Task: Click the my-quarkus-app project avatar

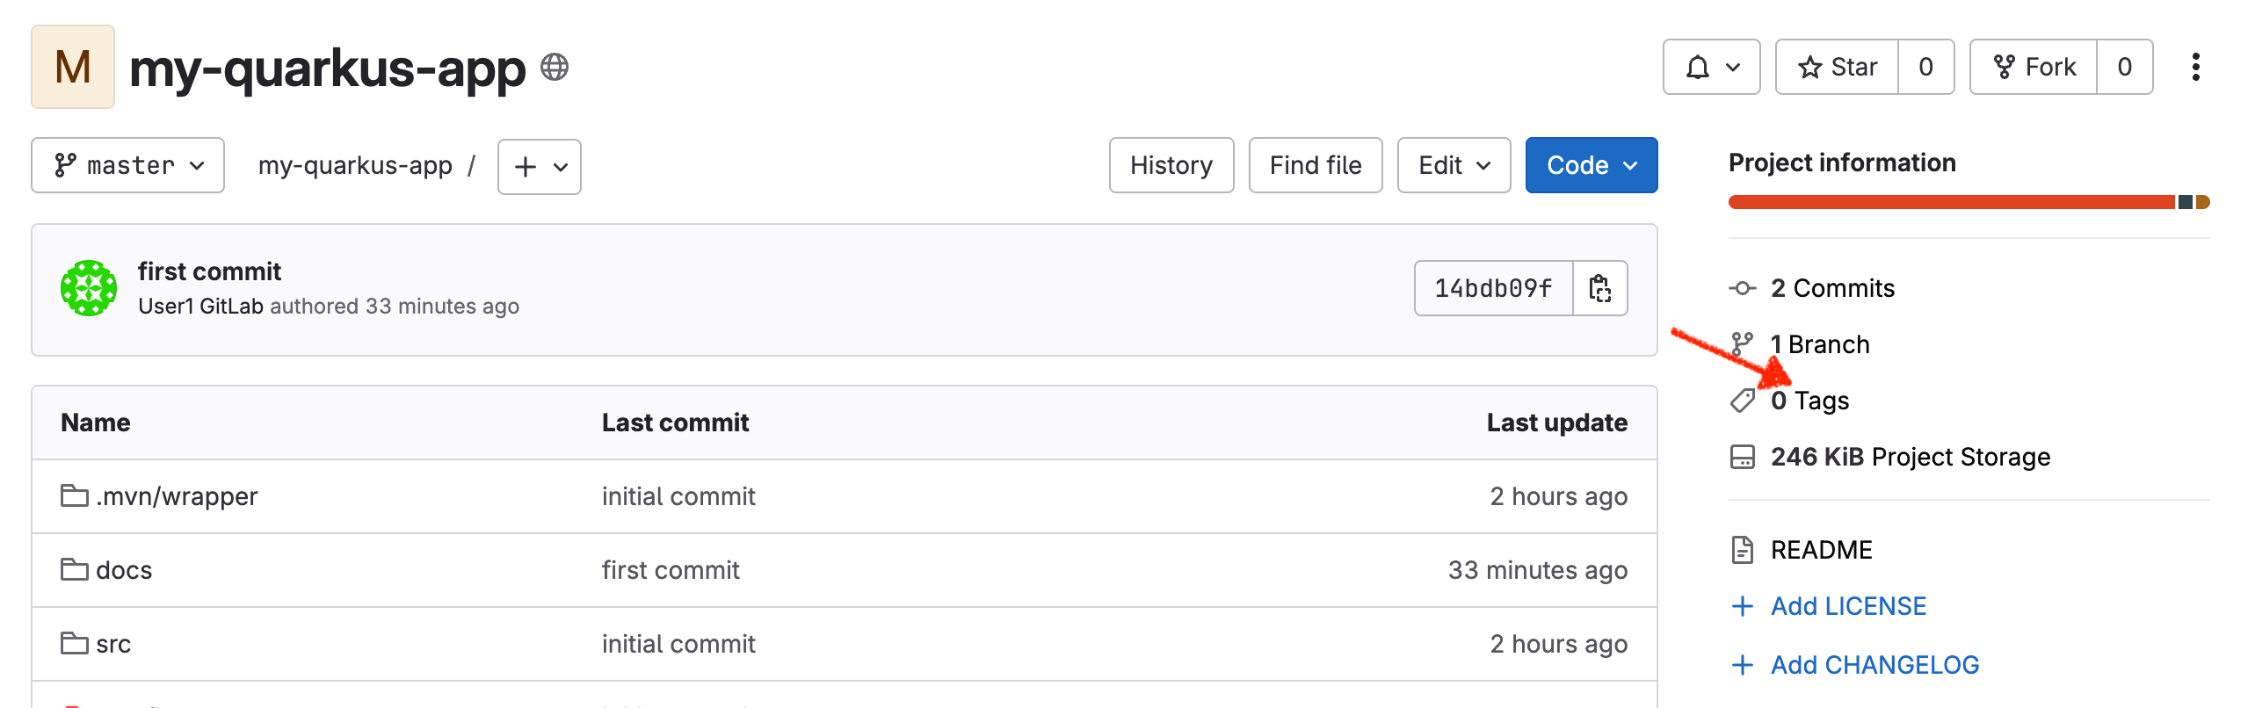Action: (73, 66)
